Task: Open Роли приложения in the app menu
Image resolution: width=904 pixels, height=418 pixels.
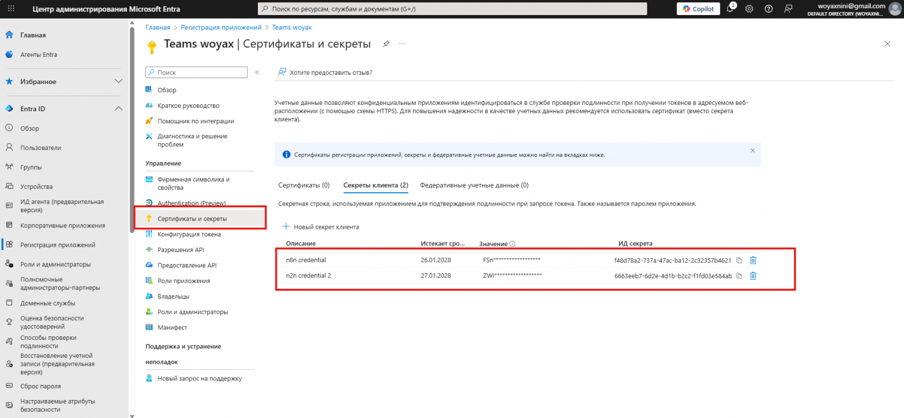Action: point(184,281)
